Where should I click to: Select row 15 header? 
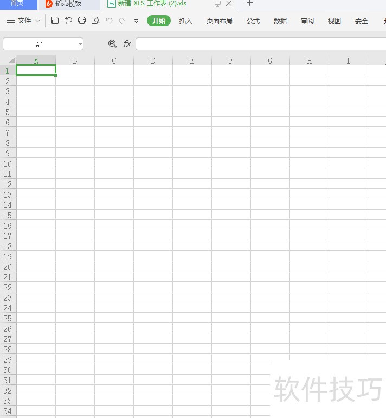8,215
